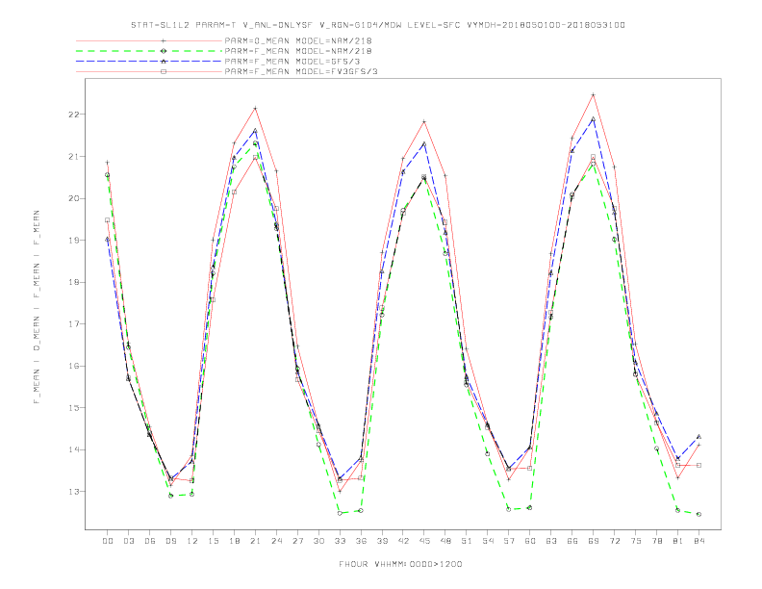Click x-axis forecast hour label 12

pos(192,541)
